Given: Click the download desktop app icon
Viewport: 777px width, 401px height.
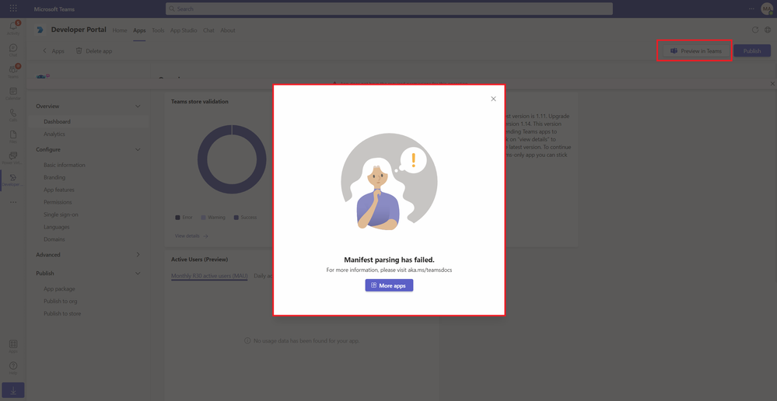Looking at the screenshot, I should pos(13,390).
